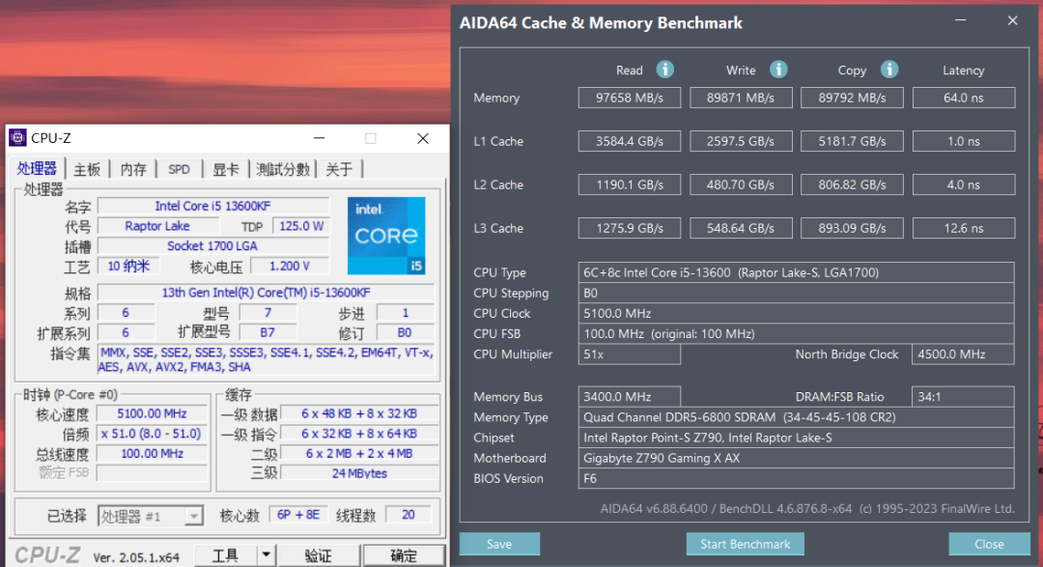This screenshot has width=1043, height=567.
Task: Click L1 Cache Read value 3584.4 GB/s
Action: pos(630,141)
